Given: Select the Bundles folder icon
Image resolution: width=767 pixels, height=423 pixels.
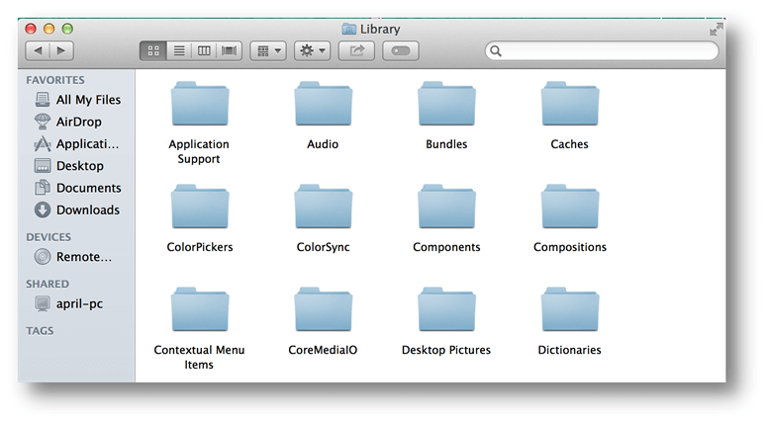Looking at the screenshot, I should click(446, 104).
